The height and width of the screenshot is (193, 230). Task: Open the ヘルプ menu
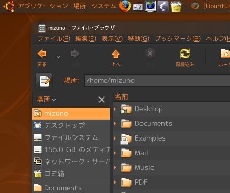pyautogui.click(x=218, y=39)
